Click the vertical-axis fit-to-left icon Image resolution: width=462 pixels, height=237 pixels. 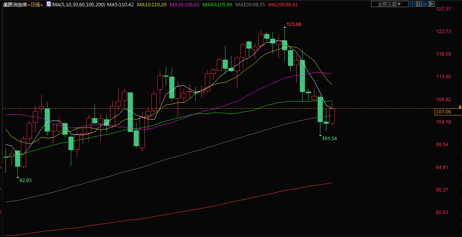coord(419,4)
